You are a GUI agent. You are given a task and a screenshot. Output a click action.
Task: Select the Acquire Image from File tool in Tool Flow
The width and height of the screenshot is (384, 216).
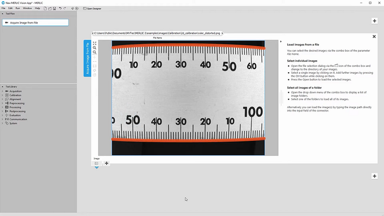36,22
